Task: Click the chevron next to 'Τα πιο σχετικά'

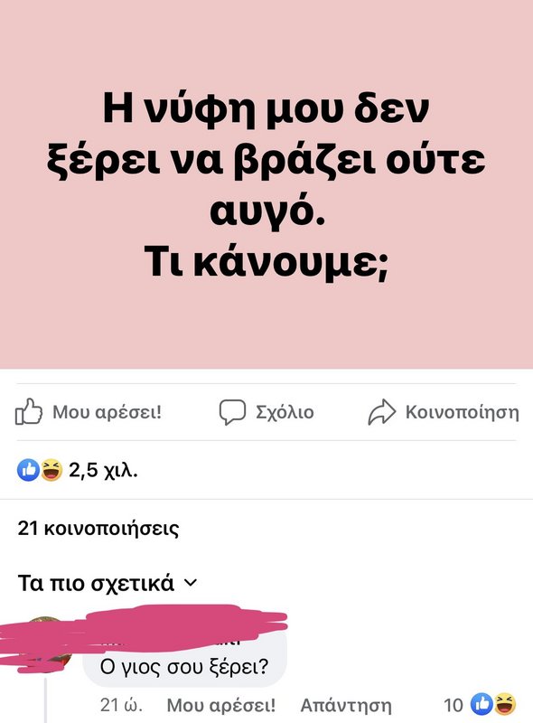Action: (x=191, y=583)
